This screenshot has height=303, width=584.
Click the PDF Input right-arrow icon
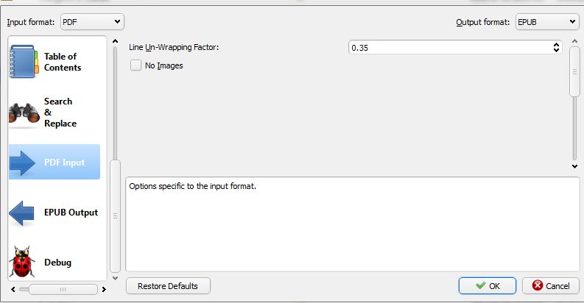point(23,163)
